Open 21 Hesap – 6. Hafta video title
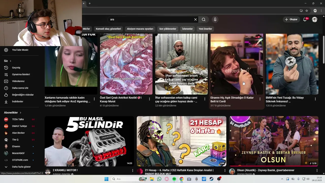Image resolution: width=325 pixels, height=183 pixels. [179, 172]
